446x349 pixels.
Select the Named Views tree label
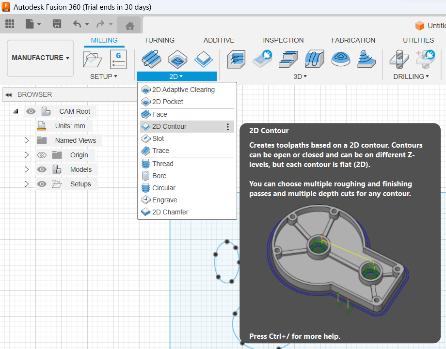(75, 140)
